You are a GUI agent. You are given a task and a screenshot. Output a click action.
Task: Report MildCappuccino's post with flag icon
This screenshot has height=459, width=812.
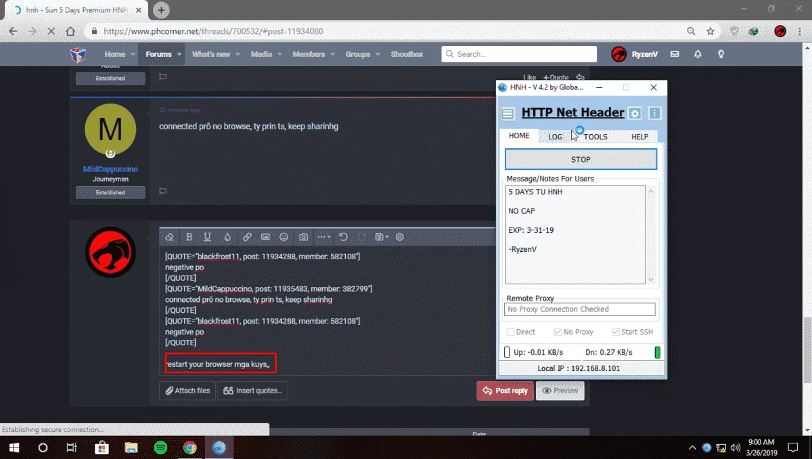[x=163, y=192]
